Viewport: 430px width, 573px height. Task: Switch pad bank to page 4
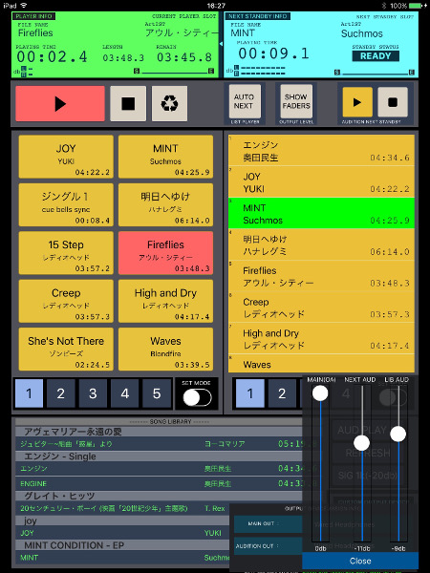pos(124,393)
